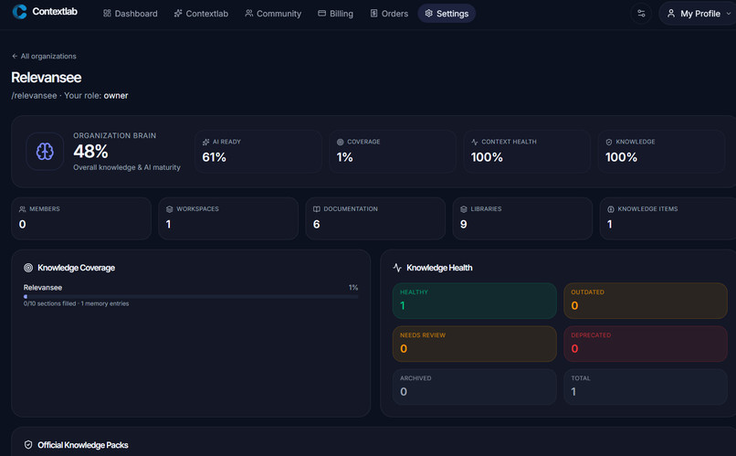Click the Context Health pulse icon
736x456 pixels.
click(475, 142)
